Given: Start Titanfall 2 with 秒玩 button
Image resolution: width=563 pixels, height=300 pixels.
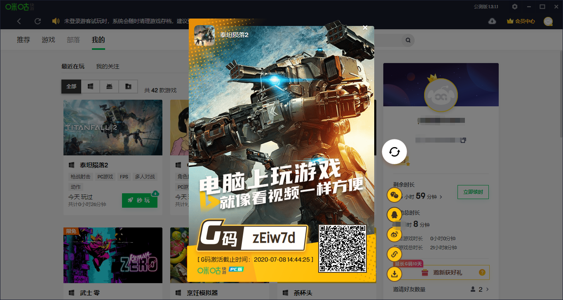Looking at the screenshot, I should (x=140, y=200).
